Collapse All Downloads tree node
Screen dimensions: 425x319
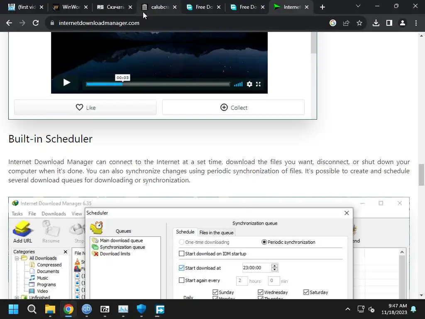17,258
